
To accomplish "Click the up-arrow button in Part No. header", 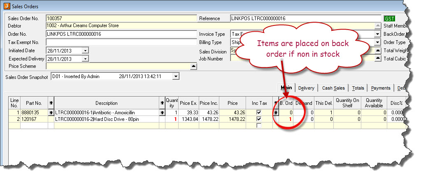I will (51, 103).
